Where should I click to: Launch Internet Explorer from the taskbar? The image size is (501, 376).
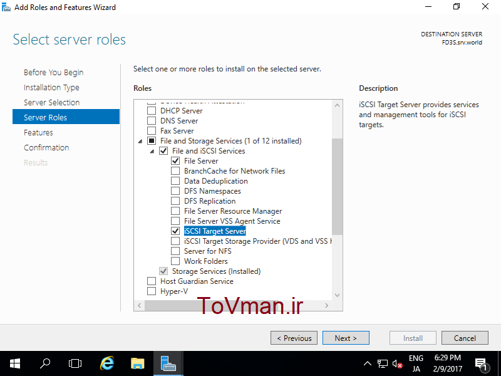(x=107, y=363)
